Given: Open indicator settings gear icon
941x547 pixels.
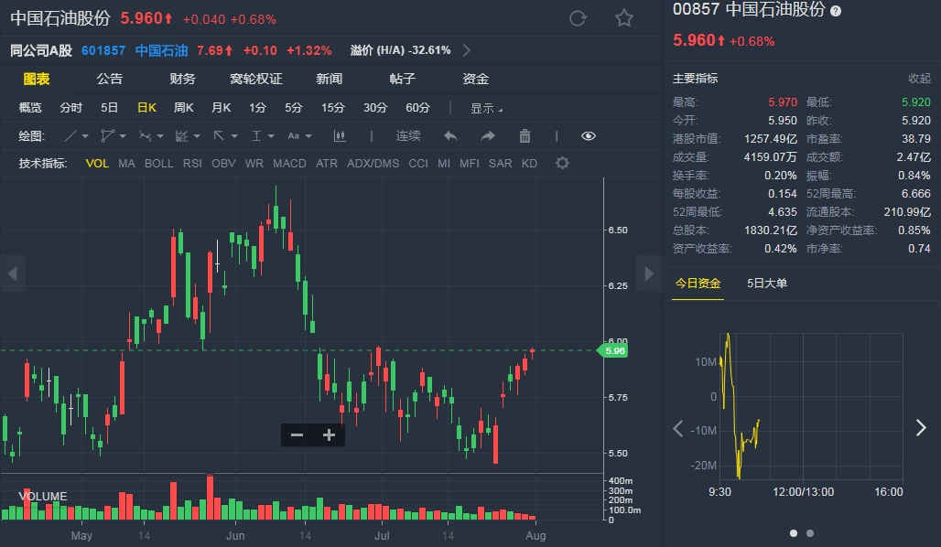Looking at the screenshot, I should [562, 163].
